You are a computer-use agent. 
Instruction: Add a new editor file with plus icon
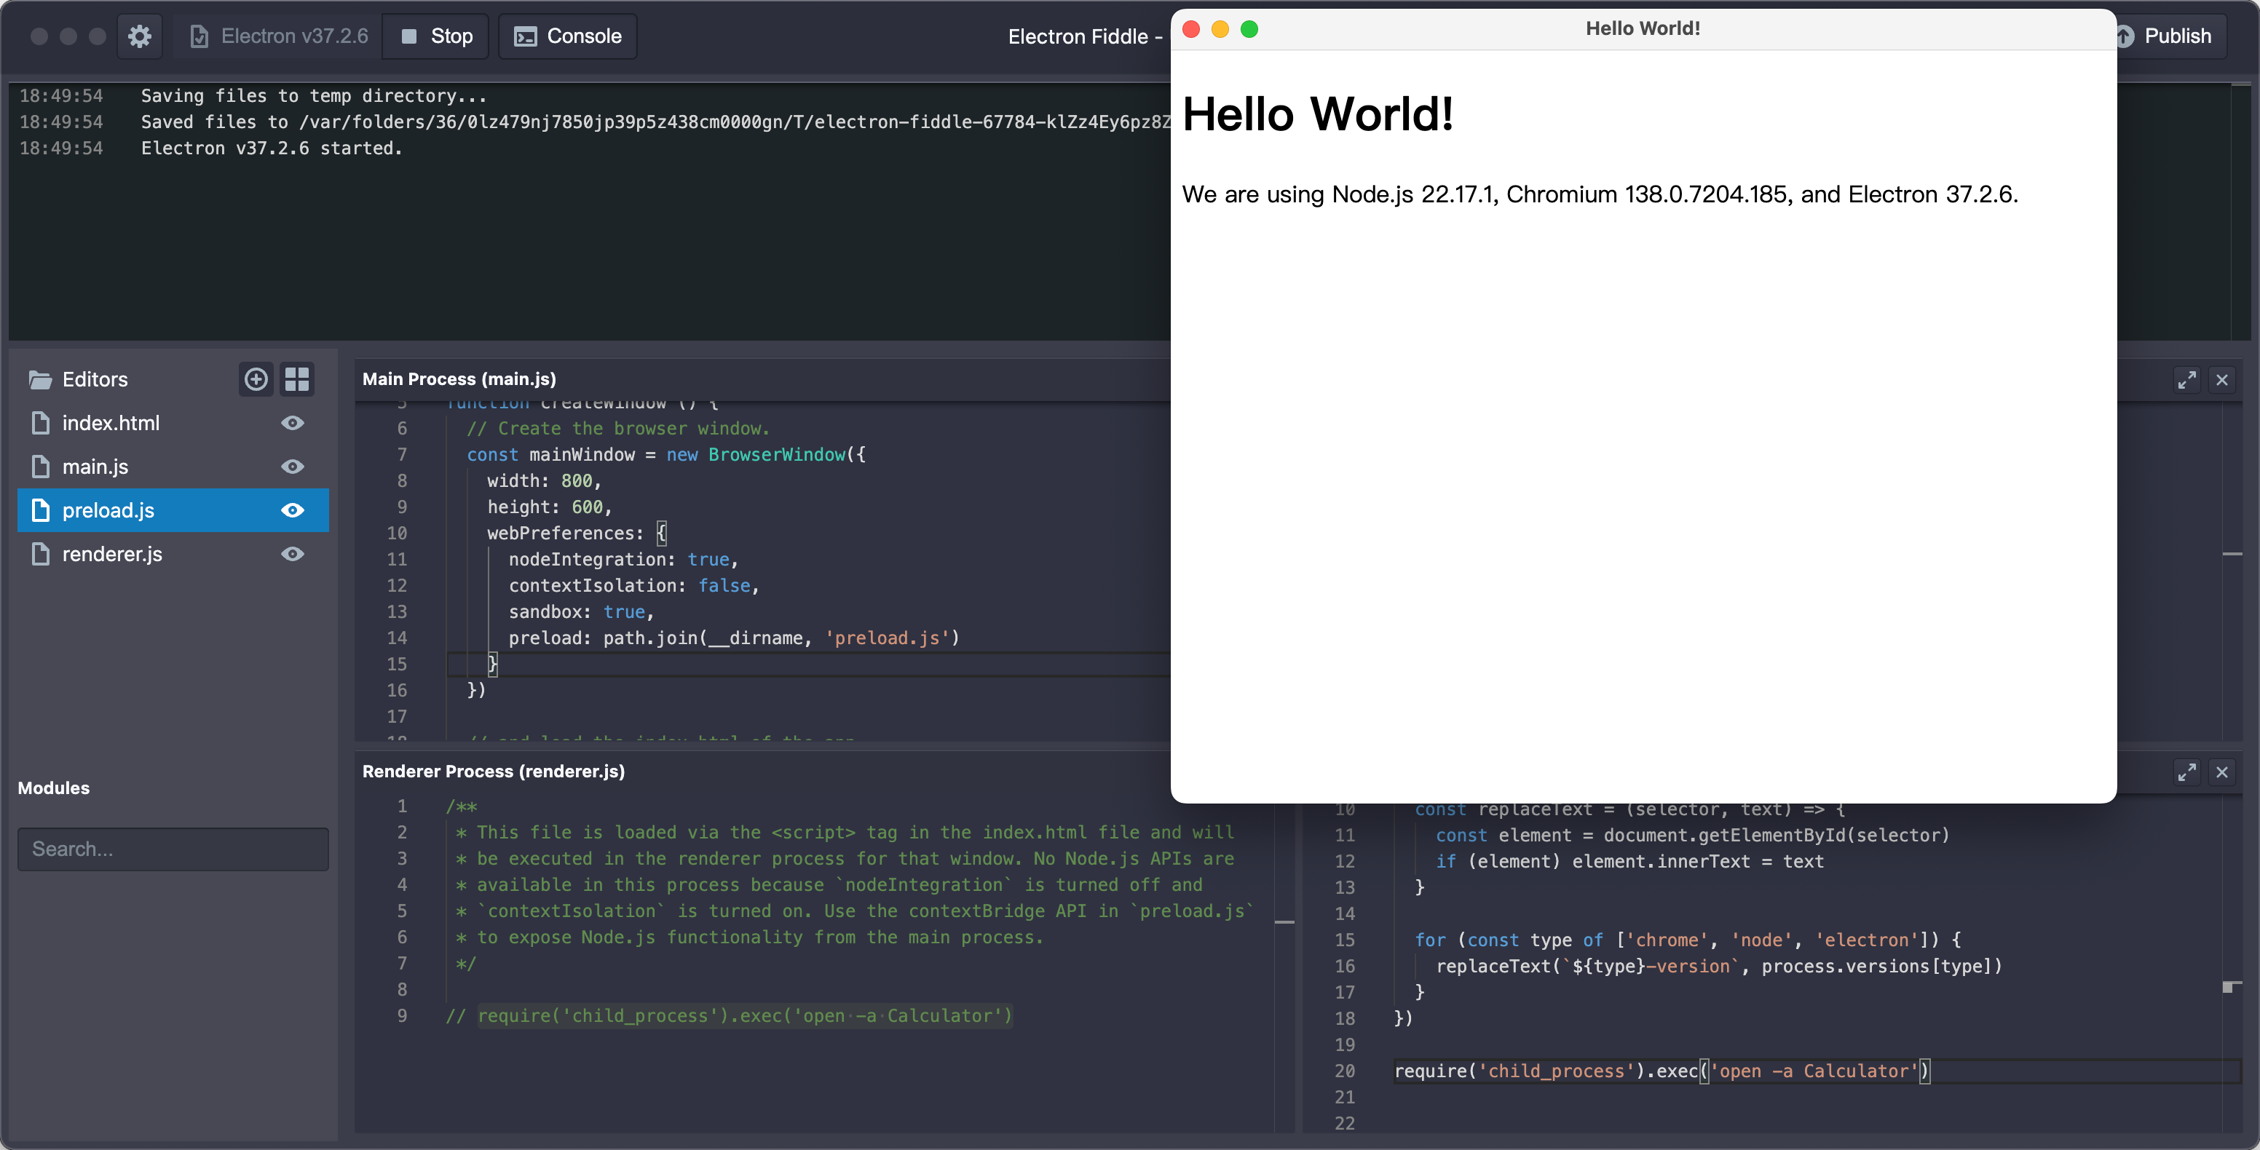[x=256, y=379]
